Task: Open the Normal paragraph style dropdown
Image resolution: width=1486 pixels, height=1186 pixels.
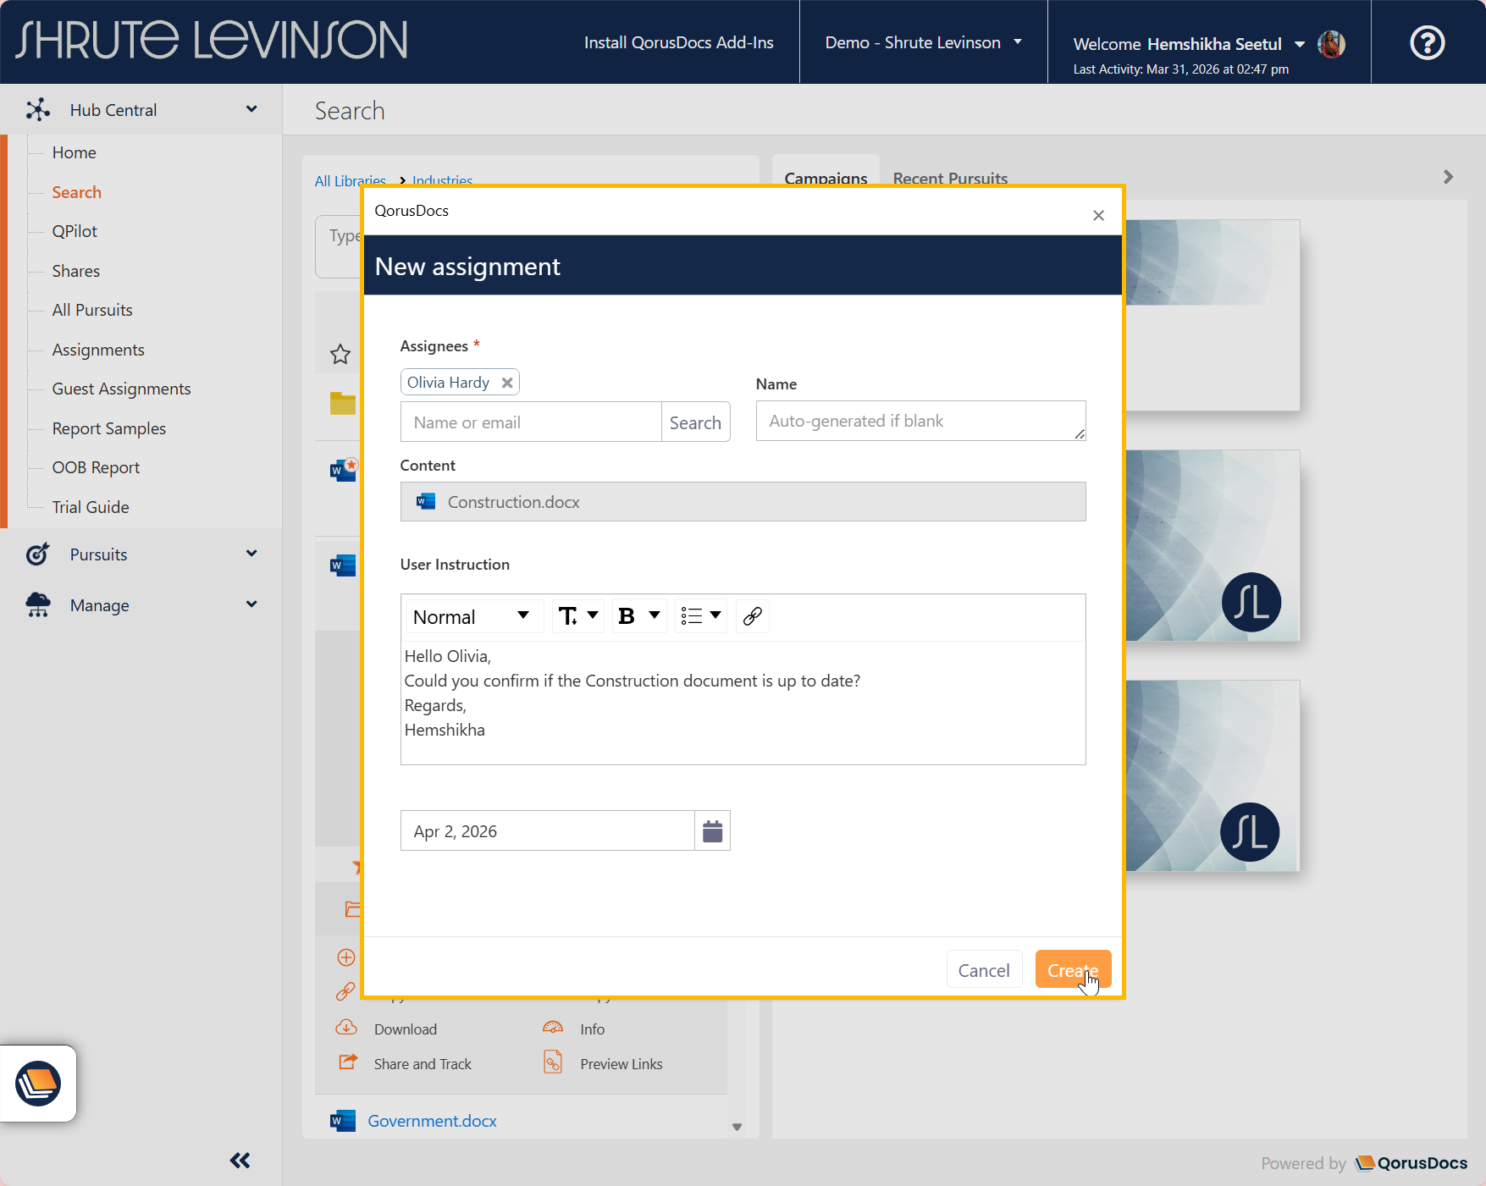Action: pyautogui.click(x=471, y=616)
